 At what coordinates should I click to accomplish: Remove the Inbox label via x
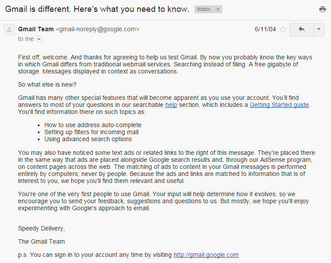[x=218, y=9]
